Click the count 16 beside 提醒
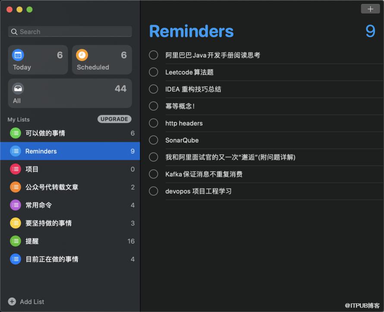This screenshot has height=312, width=384. (x=131, y=241)
